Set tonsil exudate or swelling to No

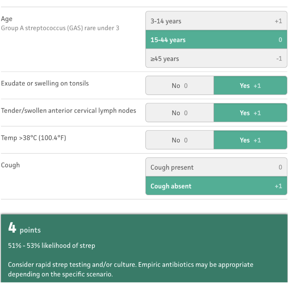180,85
